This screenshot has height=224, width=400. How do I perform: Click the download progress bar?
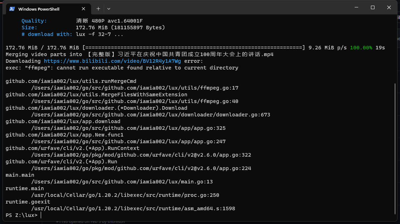point(193,48)
